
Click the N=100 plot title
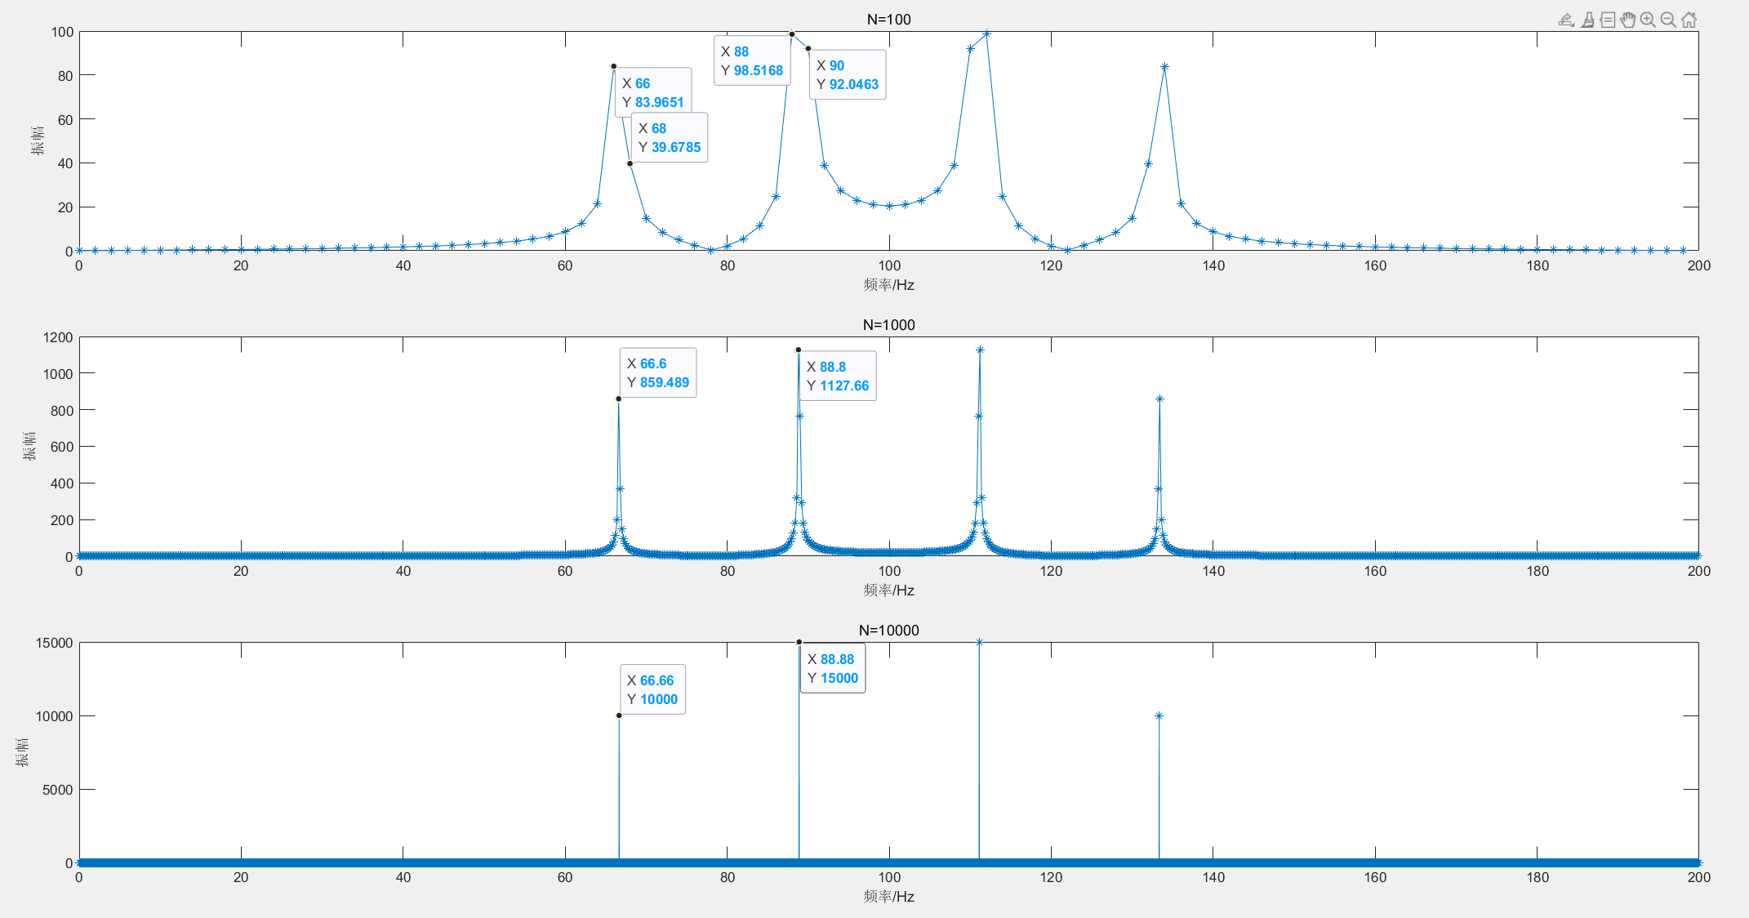(x=888, y=20)
